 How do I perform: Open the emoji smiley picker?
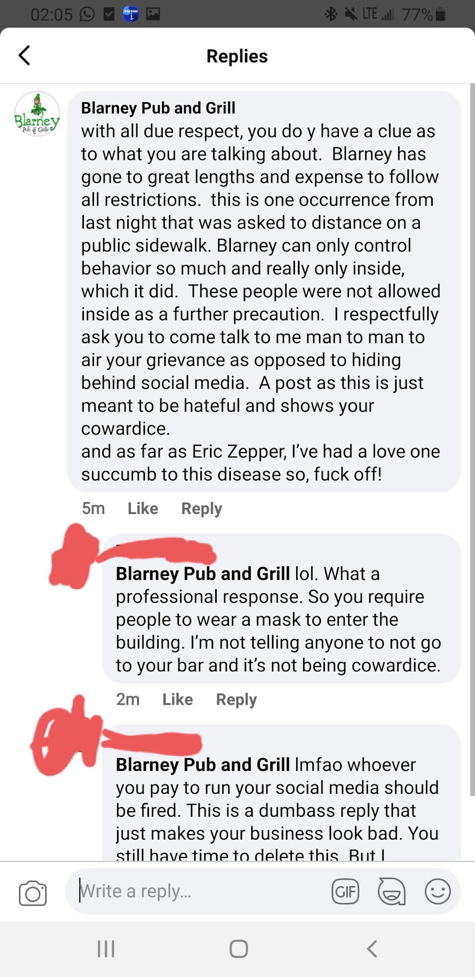[x=437, y=892]
